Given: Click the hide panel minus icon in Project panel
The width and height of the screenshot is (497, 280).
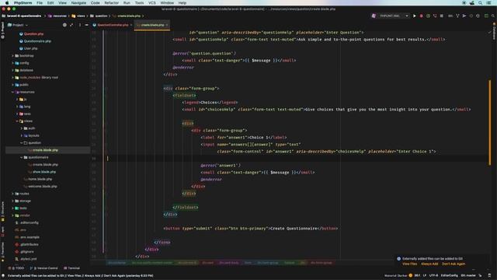Looking at the screenshot, I should point(86,25).
